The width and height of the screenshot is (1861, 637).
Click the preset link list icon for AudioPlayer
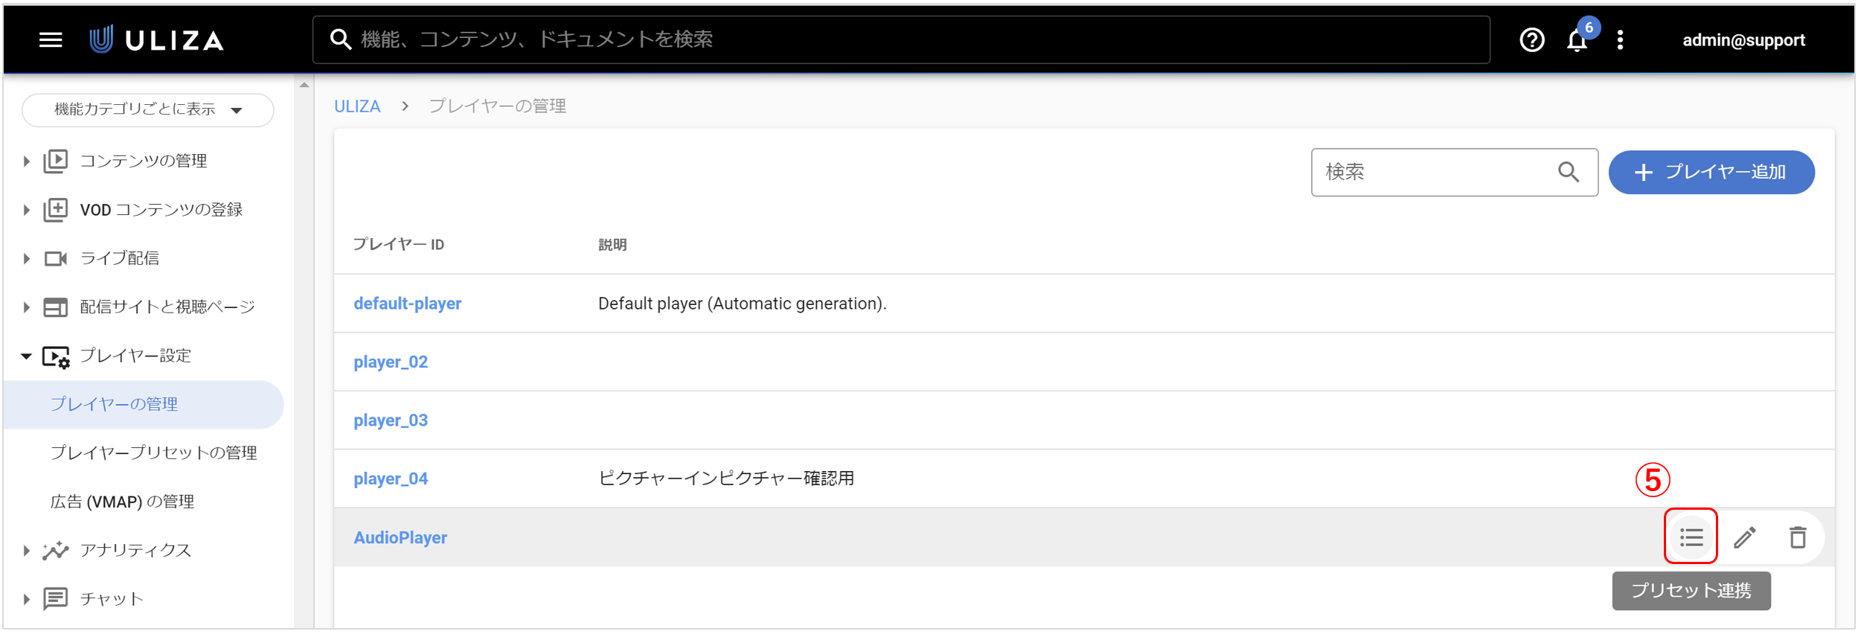coord(1691,537)
